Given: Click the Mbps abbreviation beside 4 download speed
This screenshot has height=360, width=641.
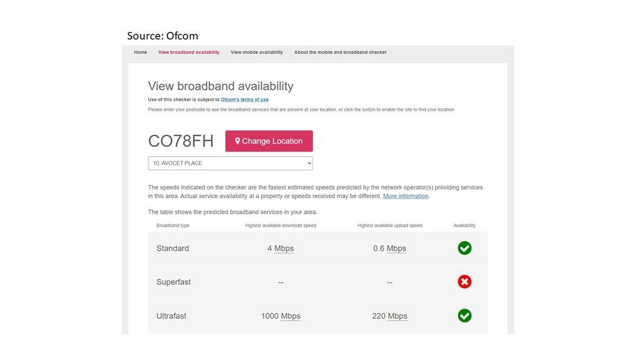Looking at the screenshot, I should [284, 249].
